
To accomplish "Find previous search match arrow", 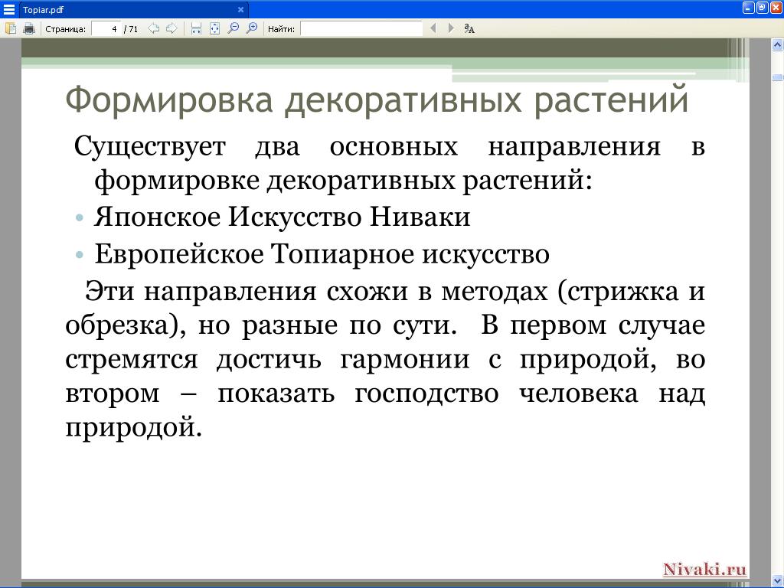I will [433, 28].
